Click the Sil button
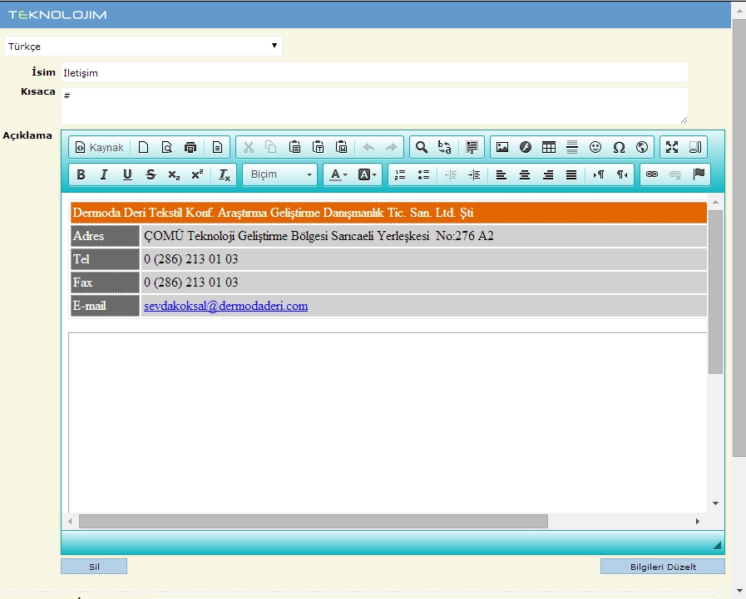 [x=94, y=567]
